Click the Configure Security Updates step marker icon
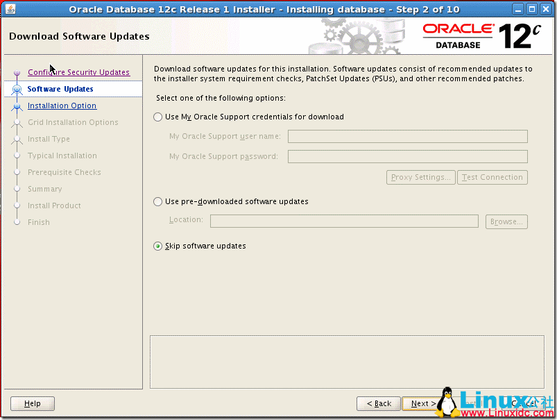 coord(17,72)
